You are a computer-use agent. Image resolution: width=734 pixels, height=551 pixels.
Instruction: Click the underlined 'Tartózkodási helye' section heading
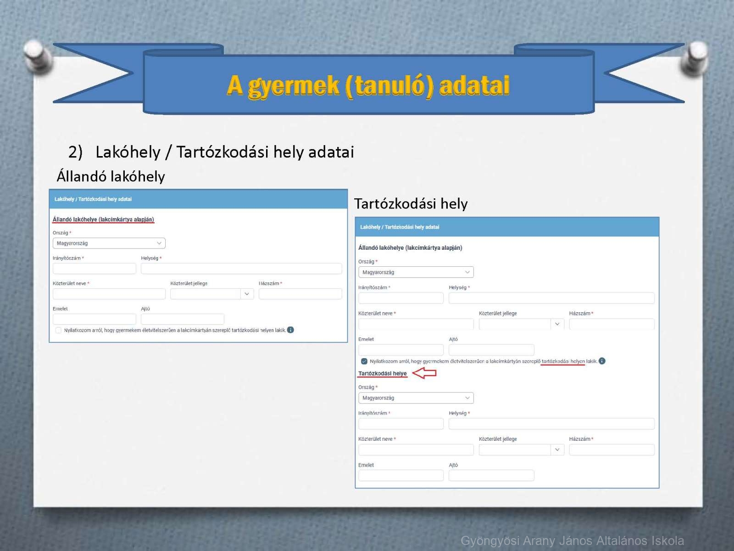(382, 373)
